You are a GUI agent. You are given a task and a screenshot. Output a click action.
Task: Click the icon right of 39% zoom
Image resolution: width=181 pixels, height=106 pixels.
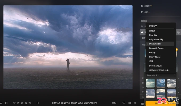[x=124, y=103]
